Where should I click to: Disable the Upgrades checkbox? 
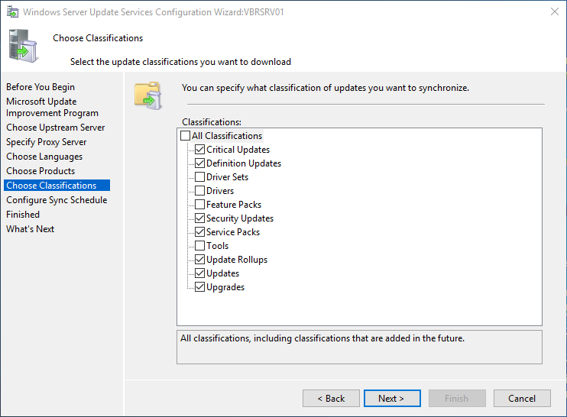coord(200,287)
